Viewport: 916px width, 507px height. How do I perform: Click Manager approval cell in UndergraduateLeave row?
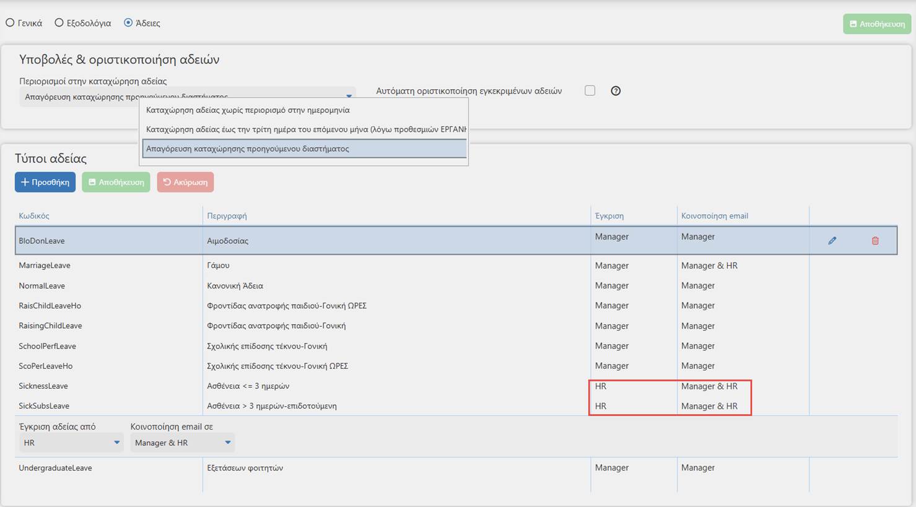point(612,467)
